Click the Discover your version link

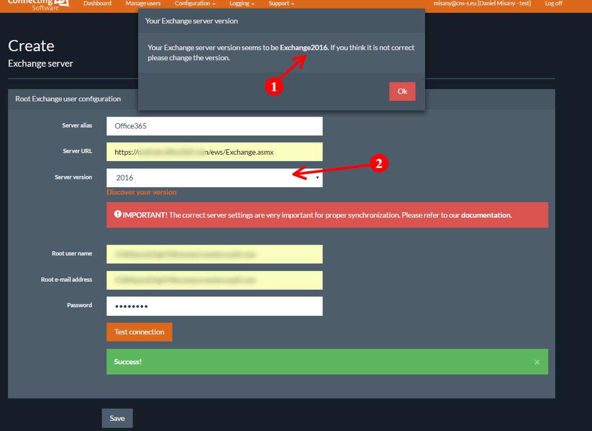(x=141, y=192)
